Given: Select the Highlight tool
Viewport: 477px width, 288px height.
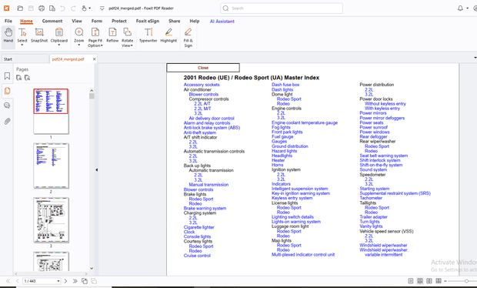Looking at the screenshot, I should [168, 35].
